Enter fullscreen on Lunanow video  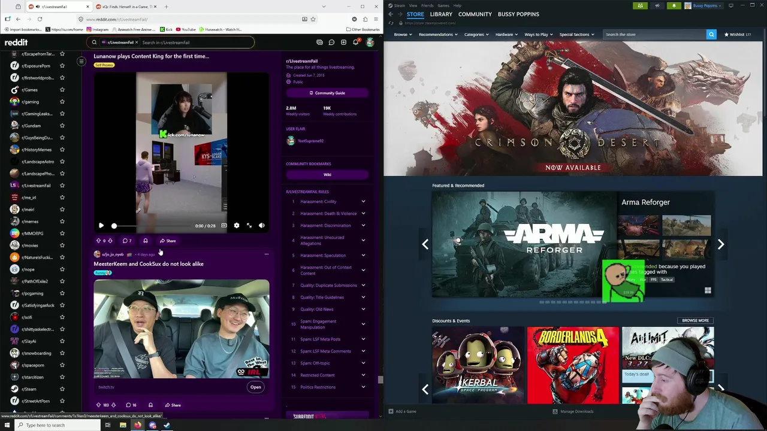pos(249,226)
